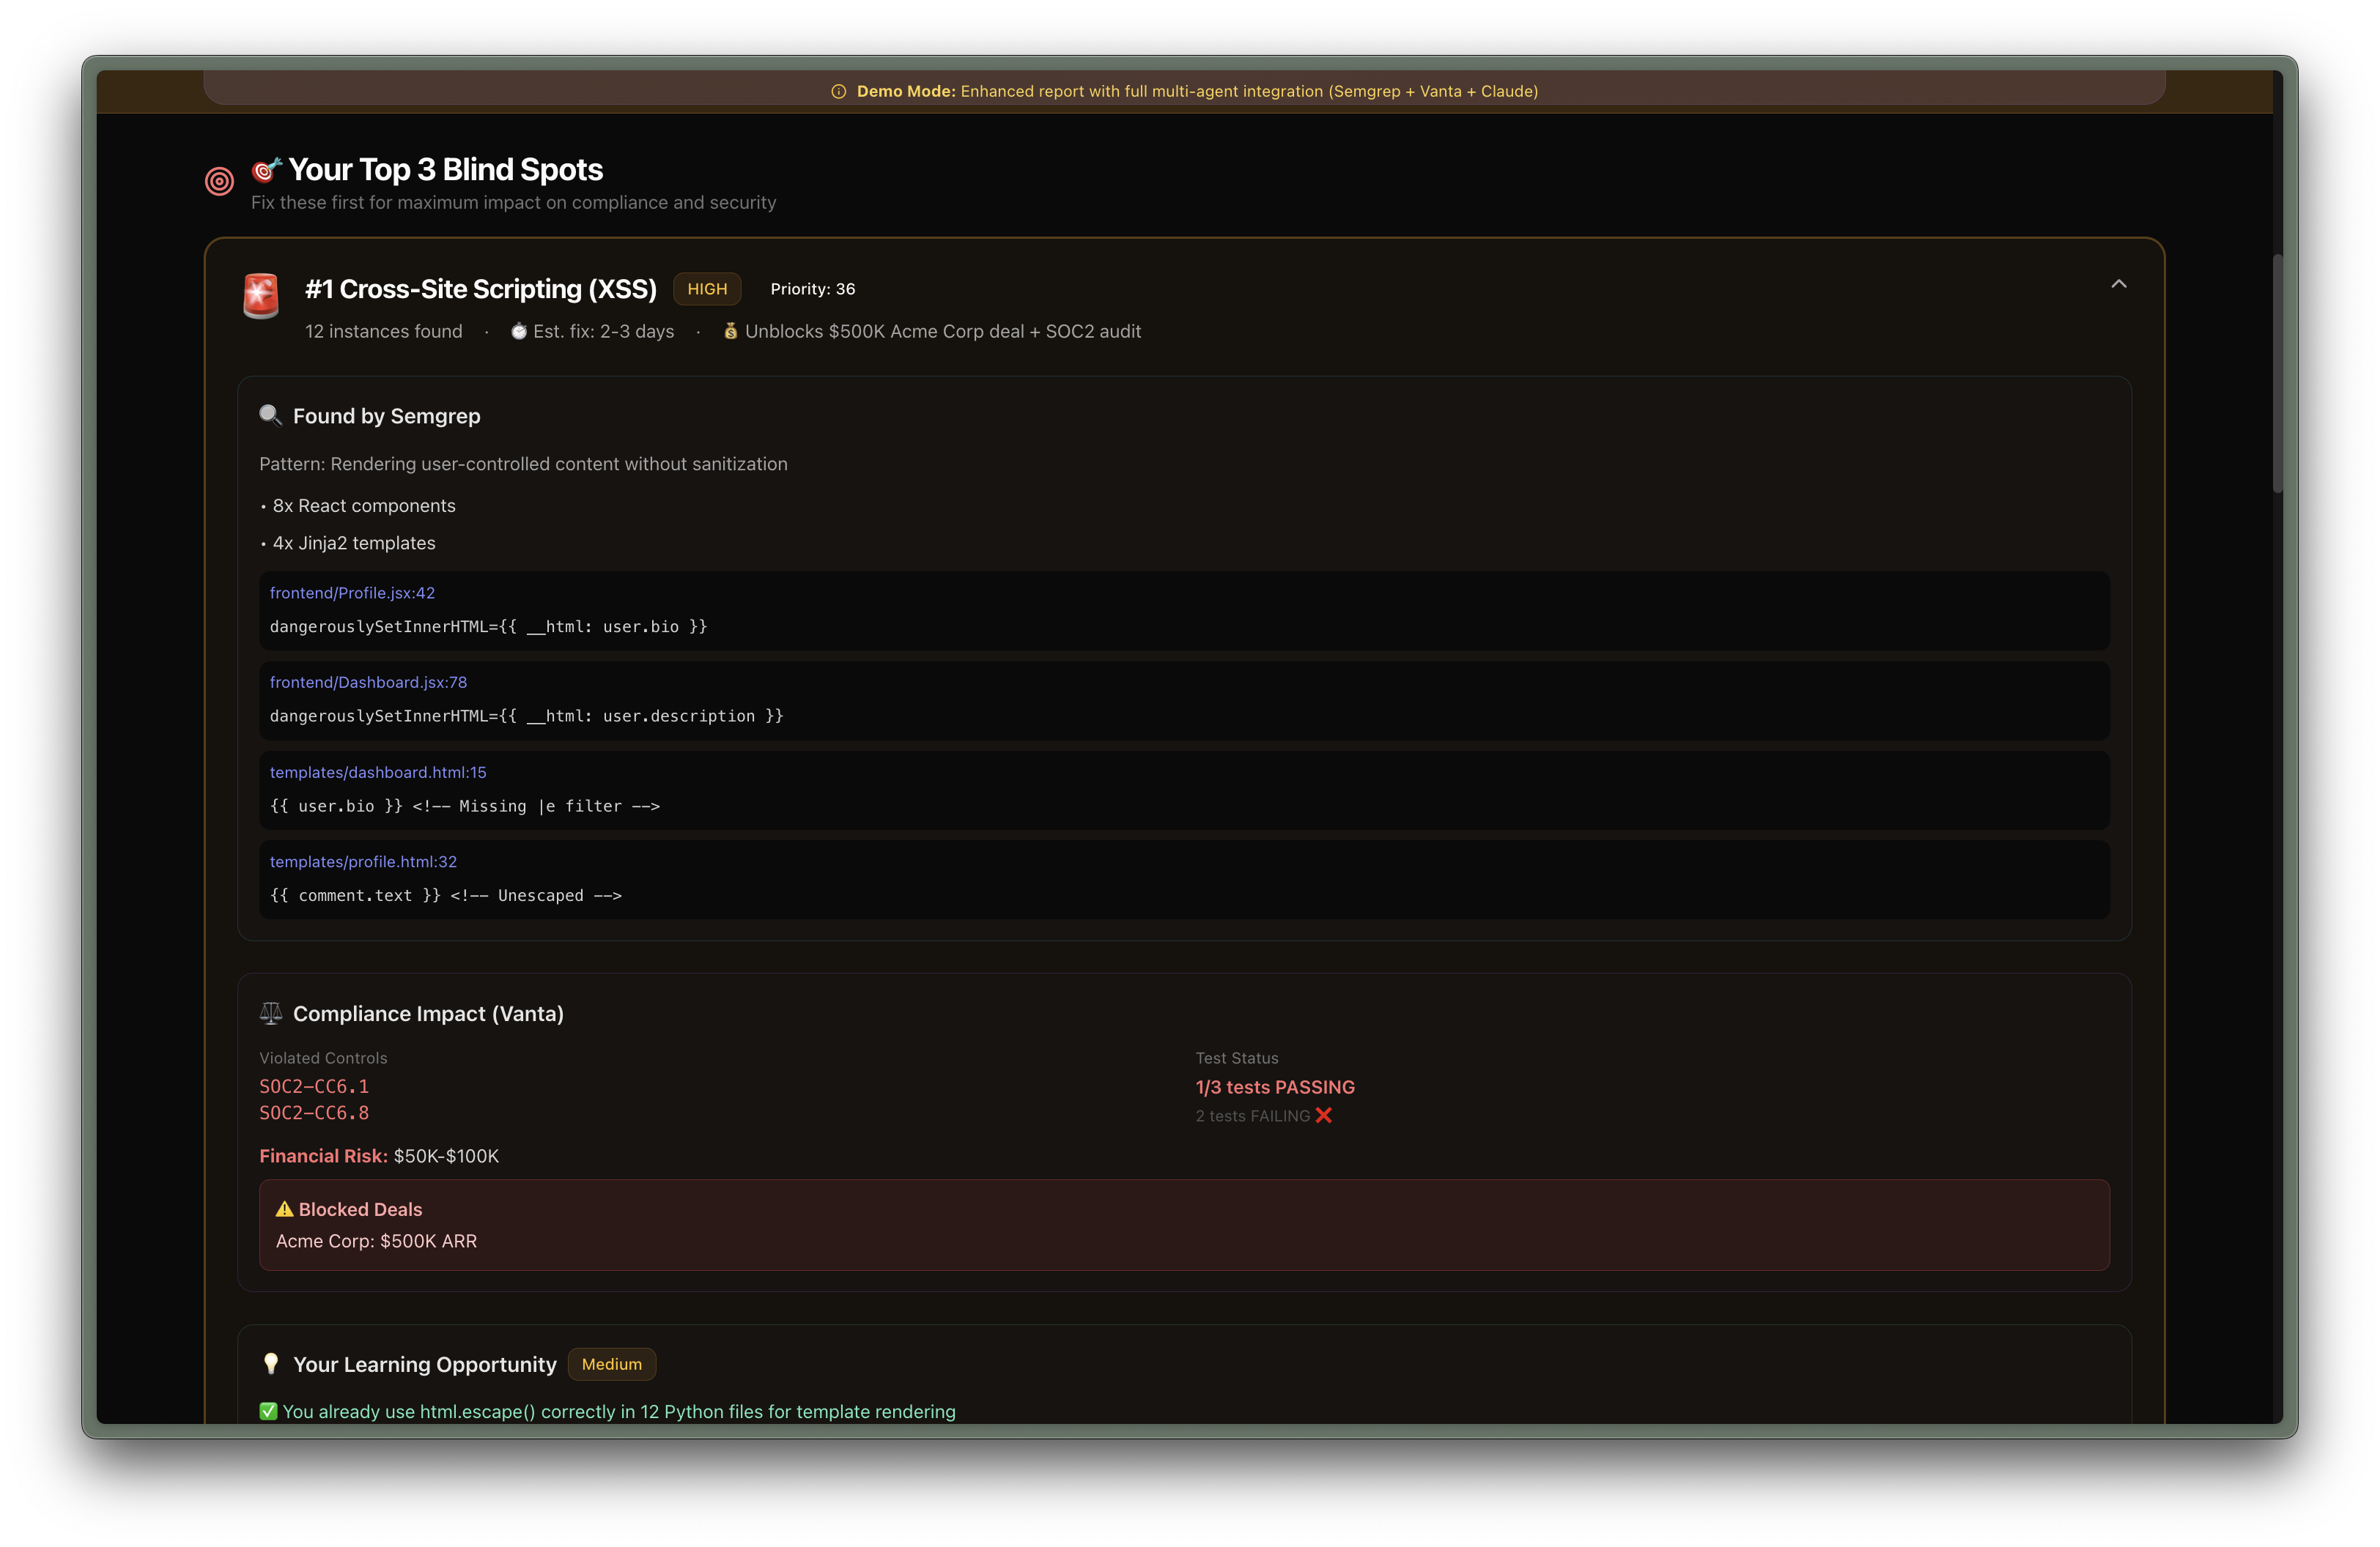The image size is (2380, 1547).
Task: Click the vertical scrollbar thumb
Action: pyautogui.click(x=2277, y=375)
